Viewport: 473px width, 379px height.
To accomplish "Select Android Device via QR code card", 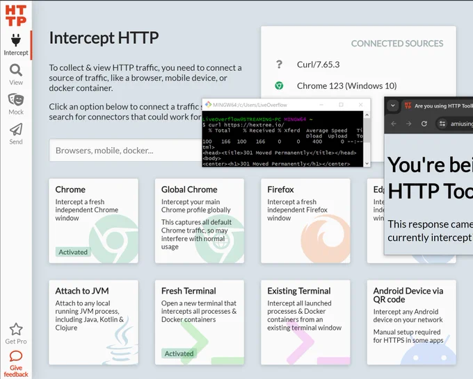I will pyautogui.click(x=412, y=322).
